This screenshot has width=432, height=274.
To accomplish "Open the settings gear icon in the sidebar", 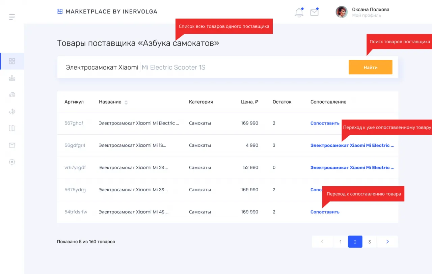I will 12,162.
